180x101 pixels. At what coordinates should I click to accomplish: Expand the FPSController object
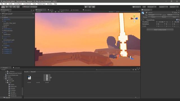(x=3, y=31)
